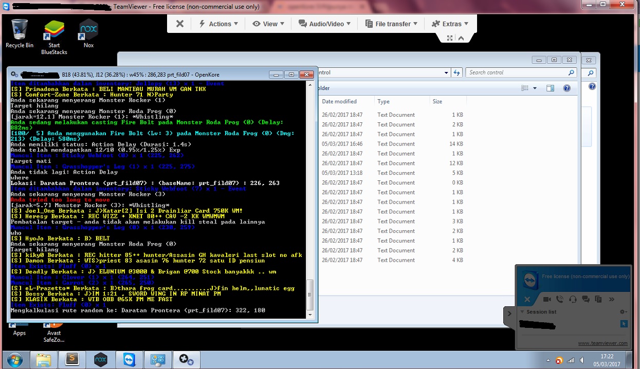
Task: Toggle the preview pane button in Explorer
Action: (550, 88)
